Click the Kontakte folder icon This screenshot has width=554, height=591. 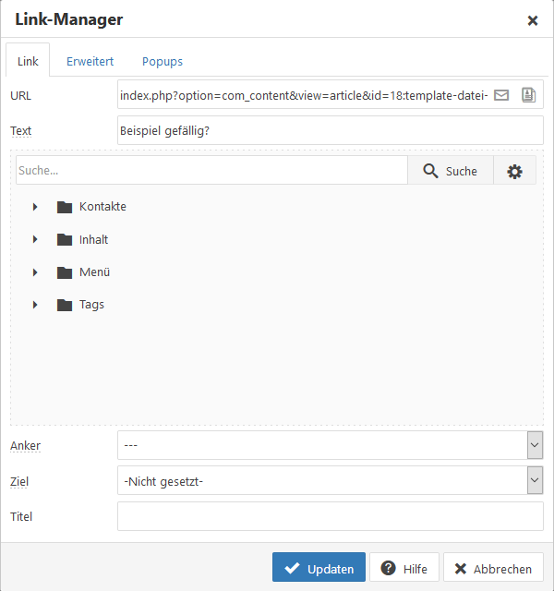[64, 207]
